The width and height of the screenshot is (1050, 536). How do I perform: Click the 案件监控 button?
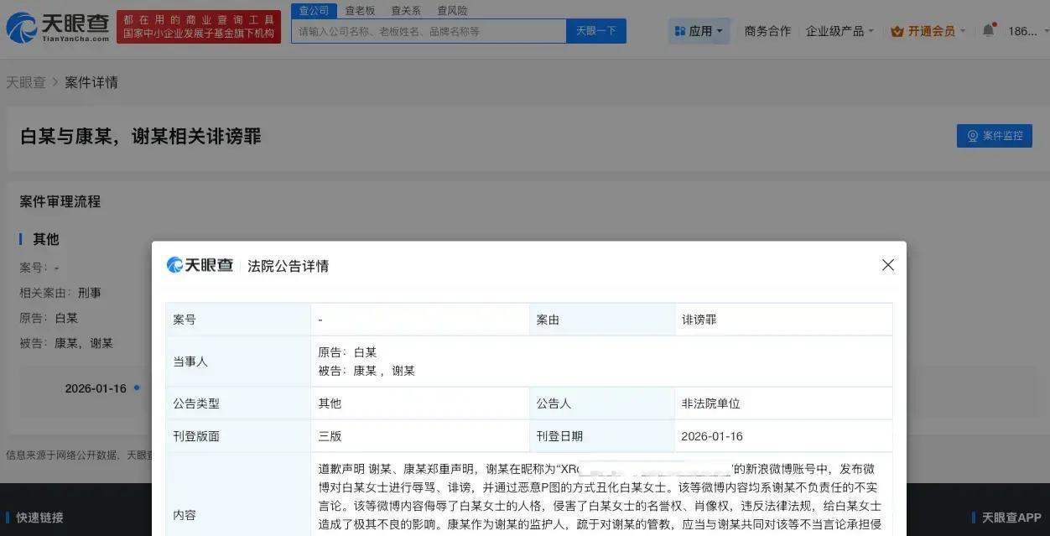coord(995,136)
